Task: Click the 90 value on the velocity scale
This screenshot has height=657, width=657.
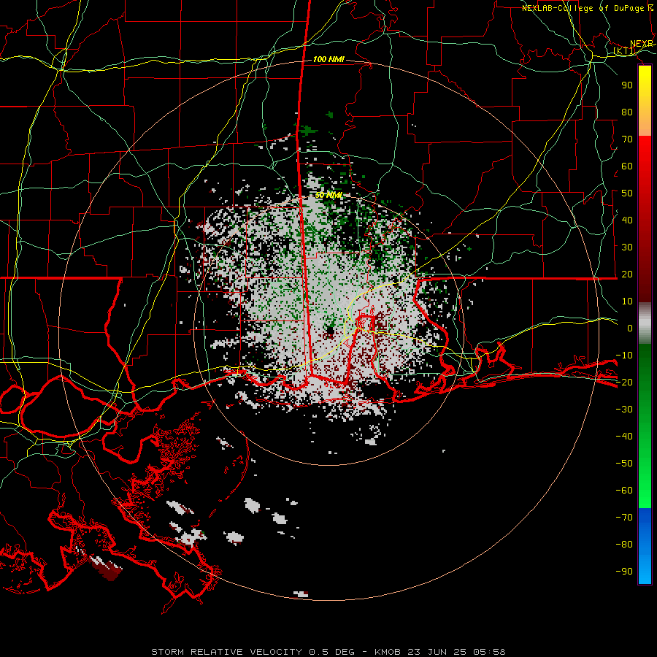Action: 627,85
